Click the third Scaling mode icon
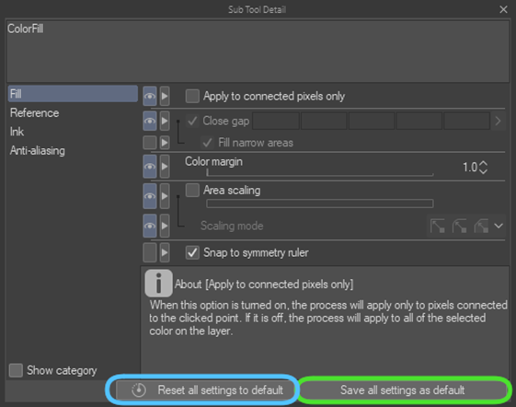The height and width of the screenshot is (407, 516). [481, 227]
